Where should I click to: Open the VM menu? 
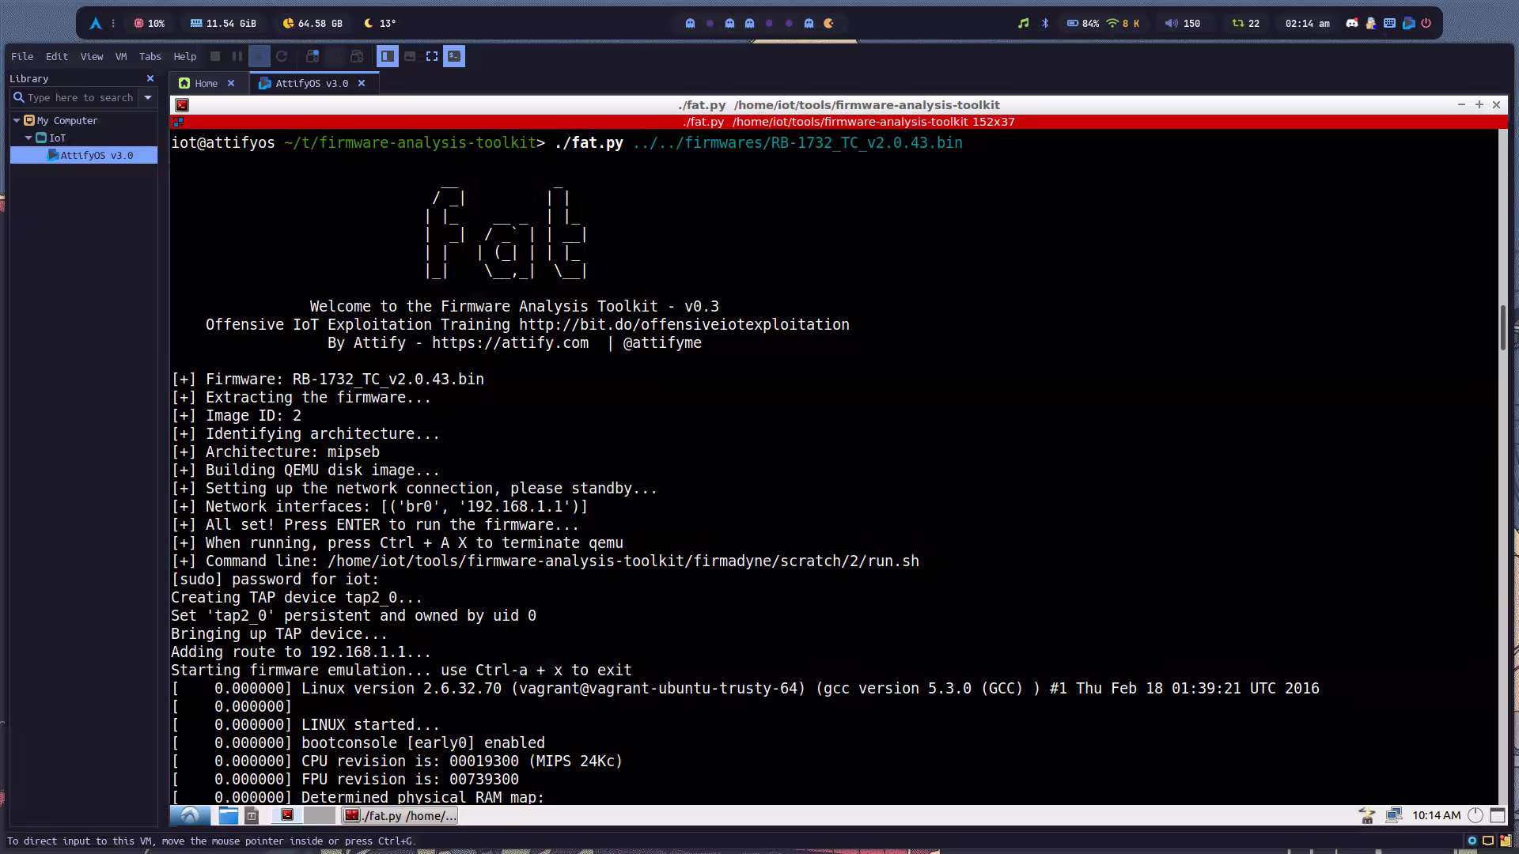pos(120,56)
